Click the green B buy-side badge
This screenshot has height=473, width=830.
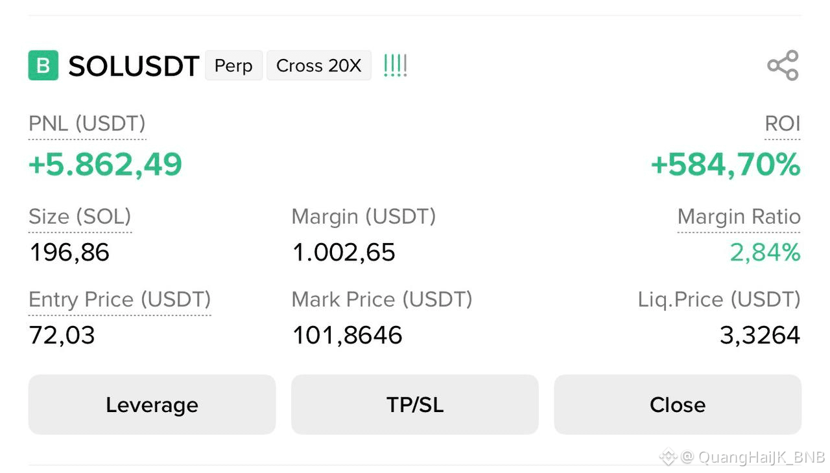point(43,65)
